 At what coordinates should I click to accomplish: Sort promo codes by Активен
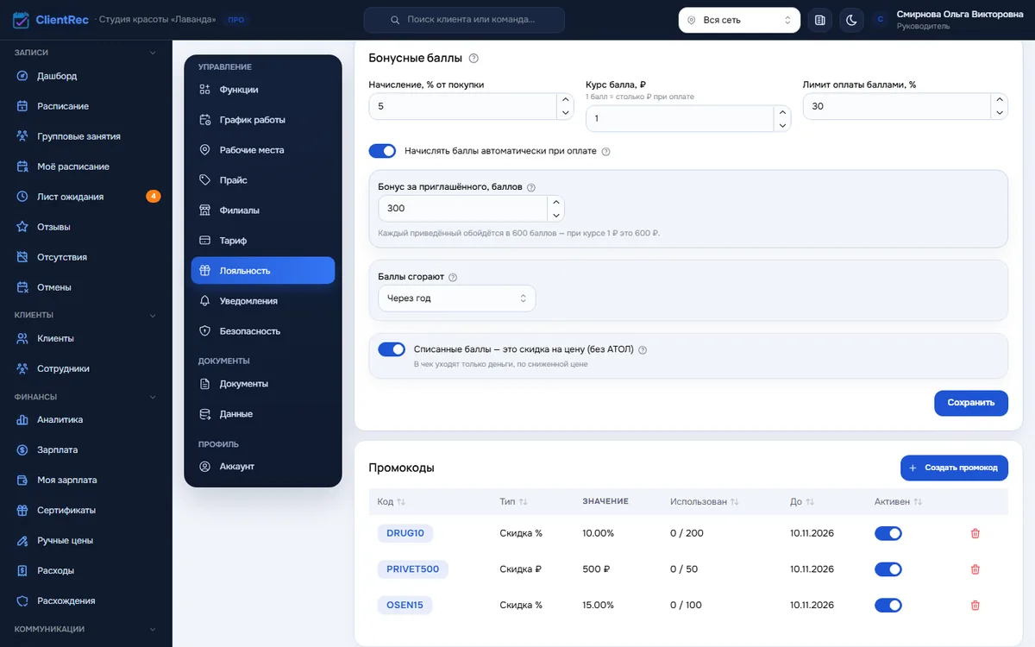click(x=899, y=502)
